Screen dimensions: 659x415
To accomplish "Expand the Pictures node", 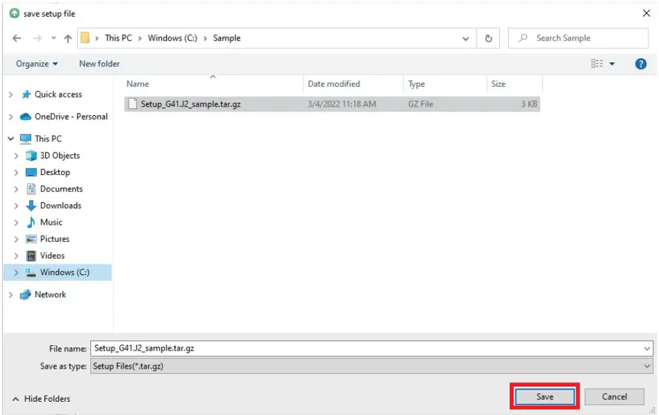I will (x=17, y=239).
